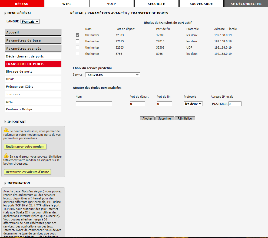This screenshot has height=238, width=268.
Task: Collapse the Menu Général triangle icon
Action: point(5,13)
